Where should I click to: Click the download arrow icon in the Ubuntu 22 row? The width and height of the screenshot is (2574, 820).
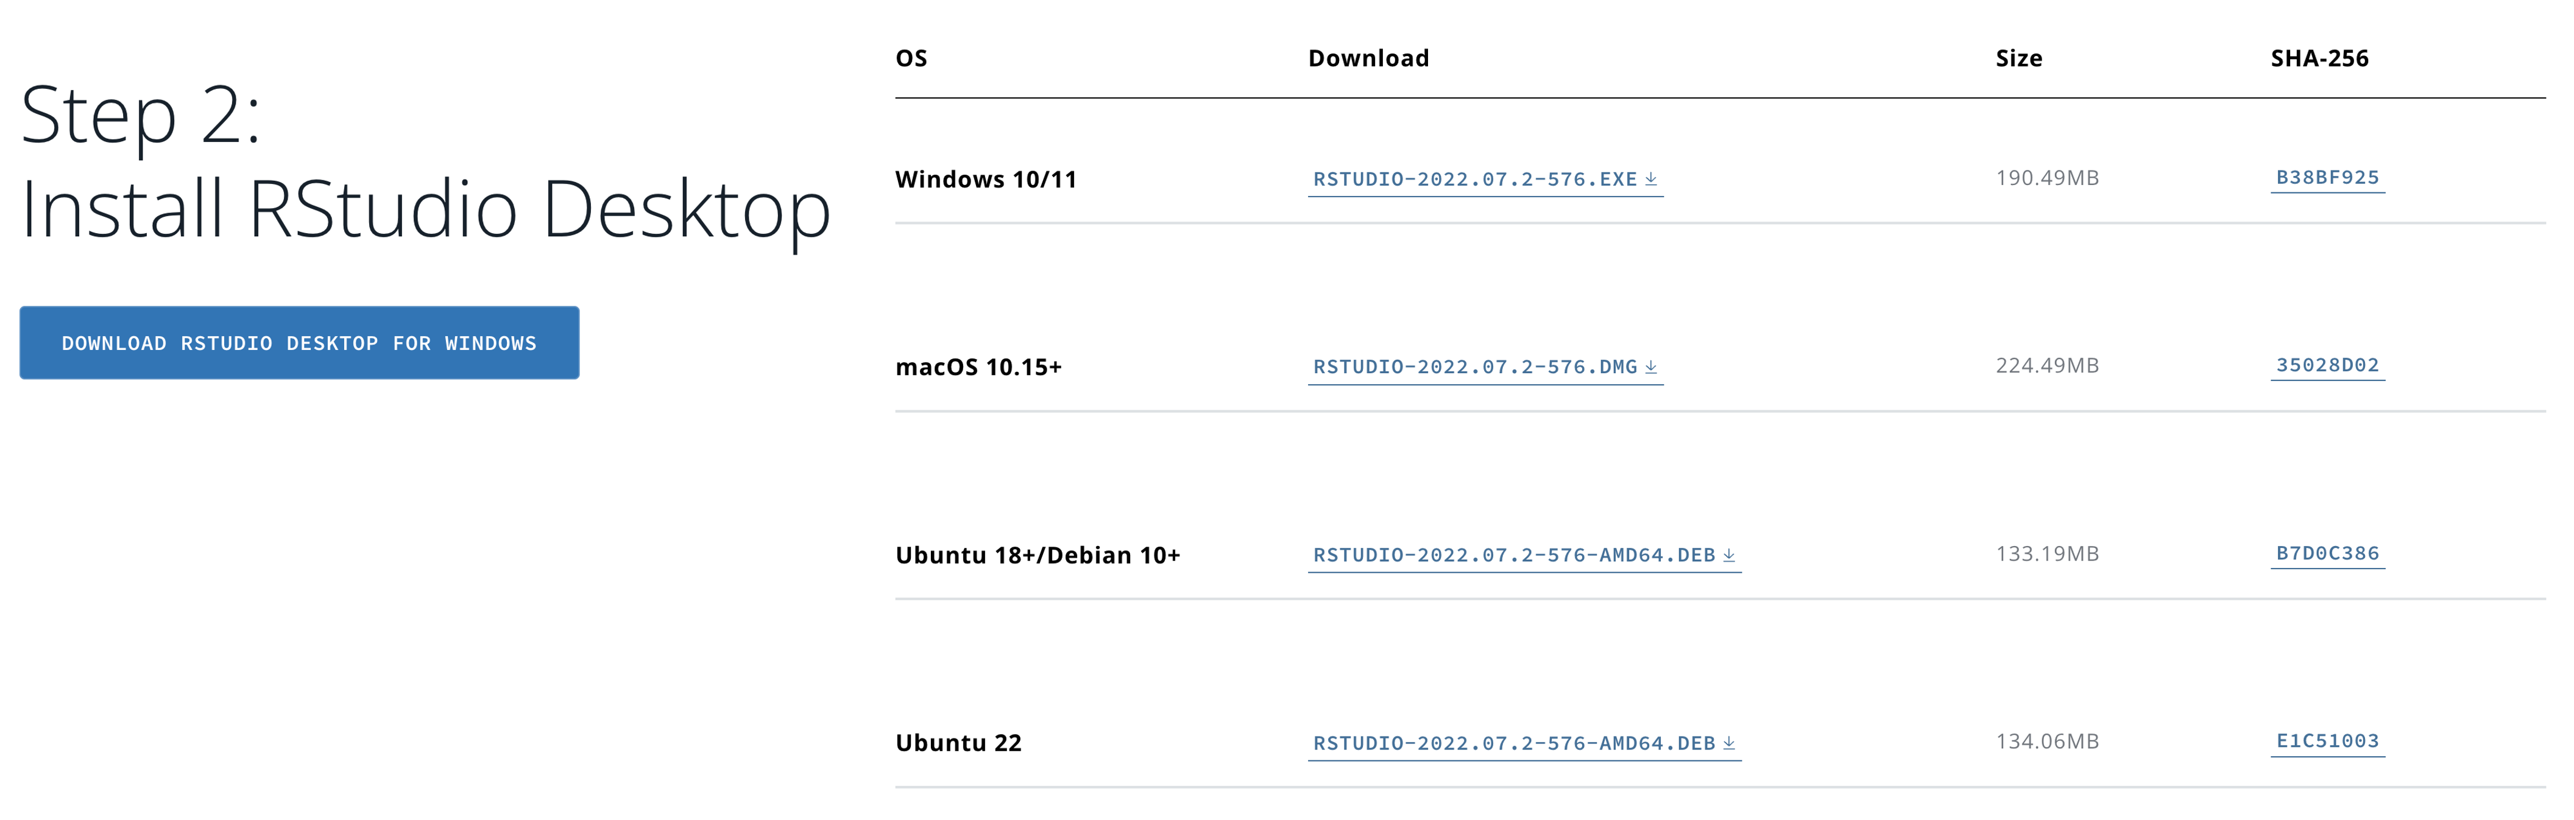pyautogui.click(x=1728, y=743)
